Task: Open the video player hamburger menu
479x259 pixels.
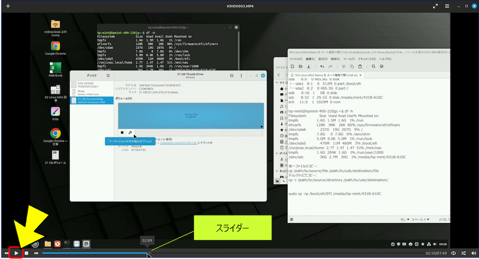Action: [446, 6]
